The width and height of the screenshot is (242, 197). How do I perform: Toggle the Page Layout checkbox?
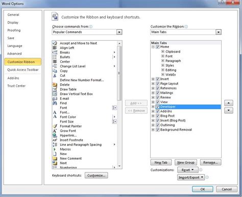click(158, 84)
